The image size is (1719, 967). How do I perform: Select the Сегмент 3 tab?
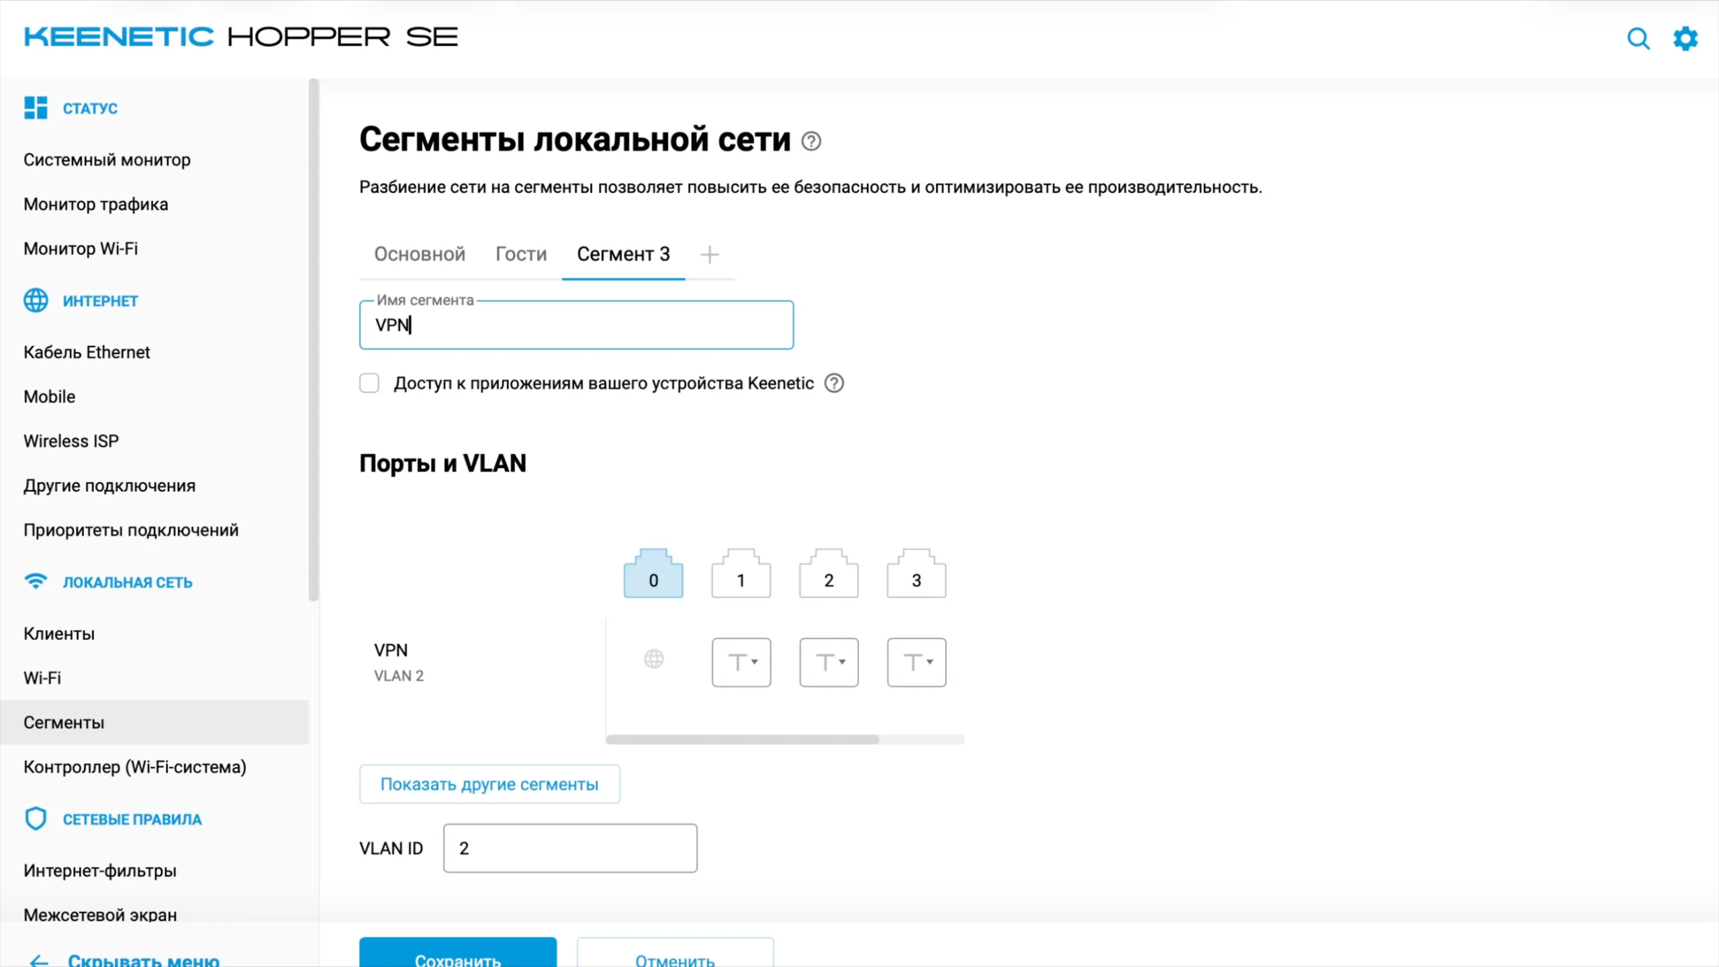(x=623, y=254)
